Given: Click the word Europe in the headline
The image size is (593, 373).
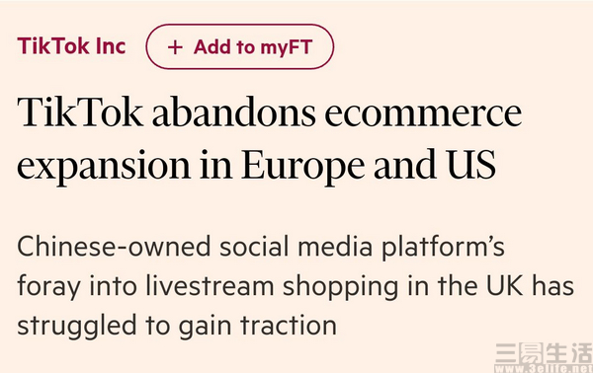Looking at the screenshot, I should [x=303, y=167].
